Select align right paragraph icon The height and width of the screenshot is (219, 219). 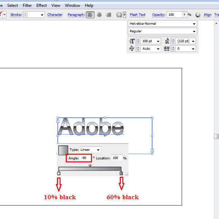pyautogui.click(x=108, y=15)
